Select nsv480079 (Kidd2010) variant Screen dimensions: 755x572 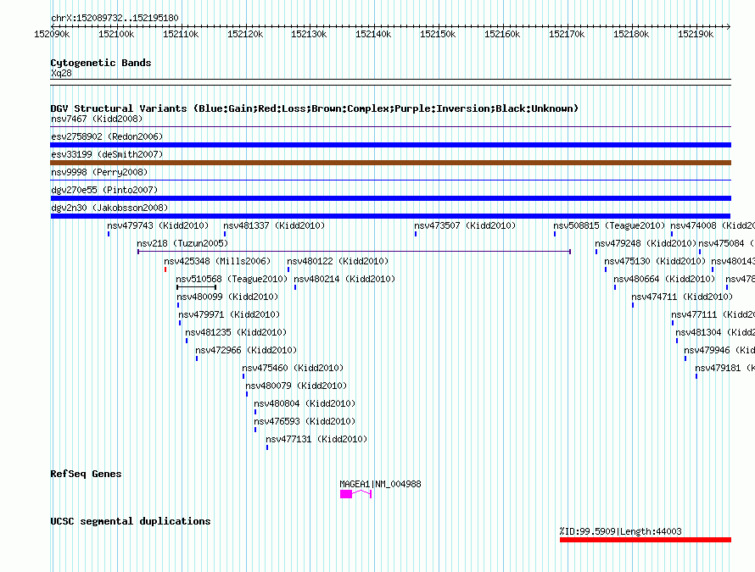click(247, 394)
